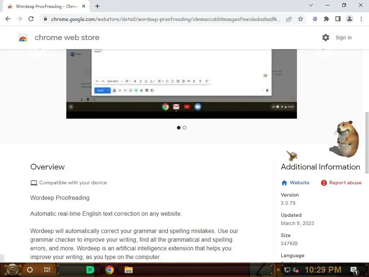Image resolution: width=369 pixels, height=277 pixels.
Task: Select the second screenshot dot
Action: point(184,128)
